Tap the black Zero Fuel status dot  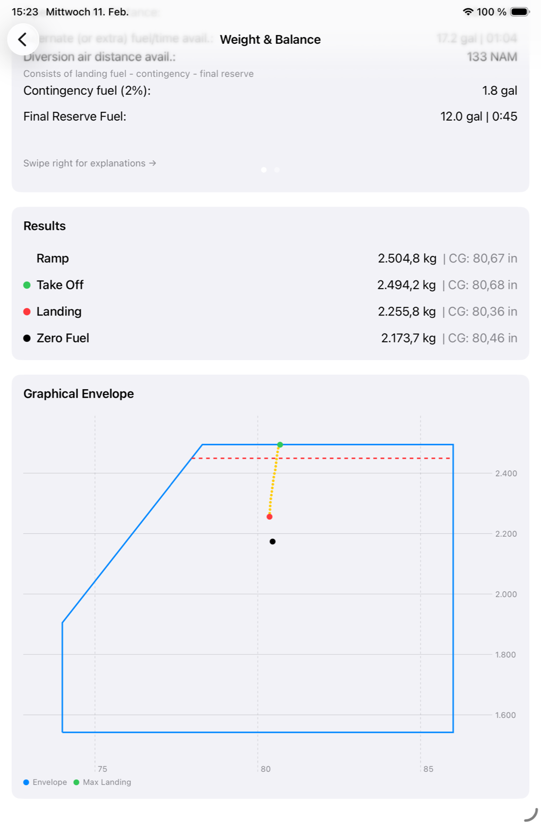point(27,338)
